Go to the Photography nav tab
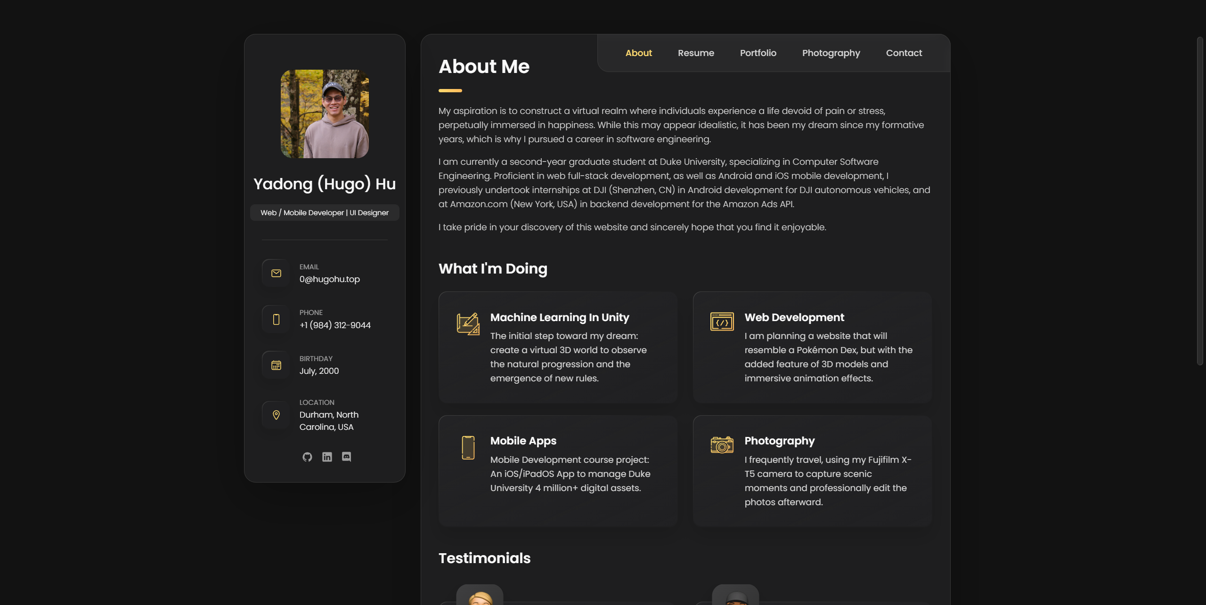The image size is (1206, 605). (831, 53)
